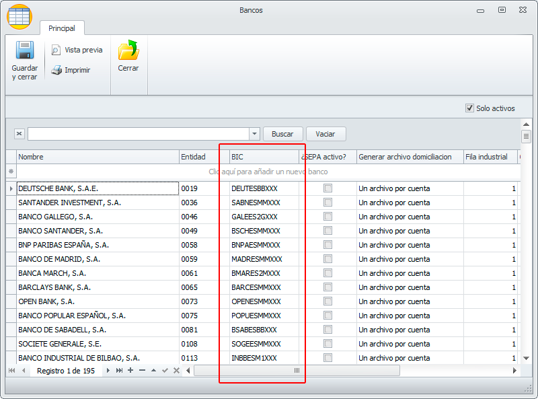Cancel edit with X navigator icon
Image resolution: width=538 pixels, height=399 pixels.
click(176, 371)
